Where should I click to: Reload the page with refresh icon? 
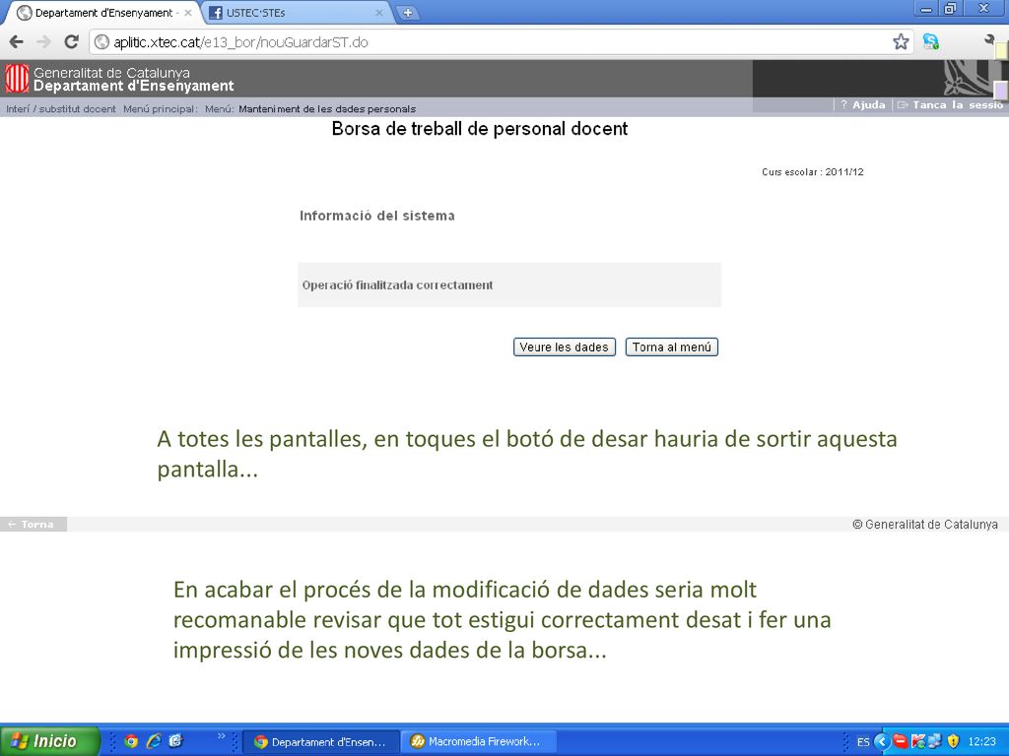pos(71,42)
